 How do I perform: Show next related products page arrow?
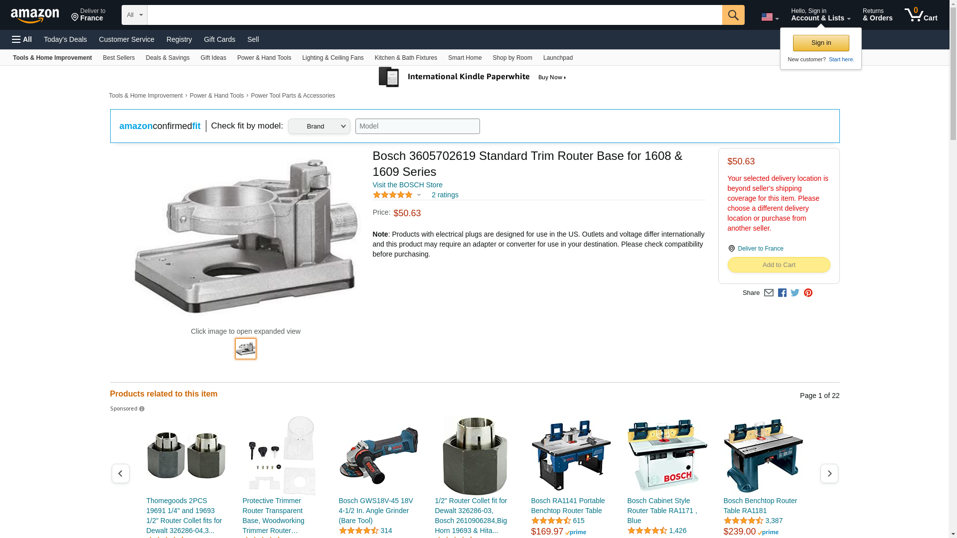tap(829, 473)
